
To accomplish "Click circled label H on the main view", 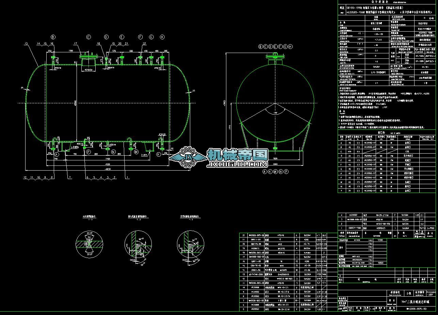I will pos(162,37).
